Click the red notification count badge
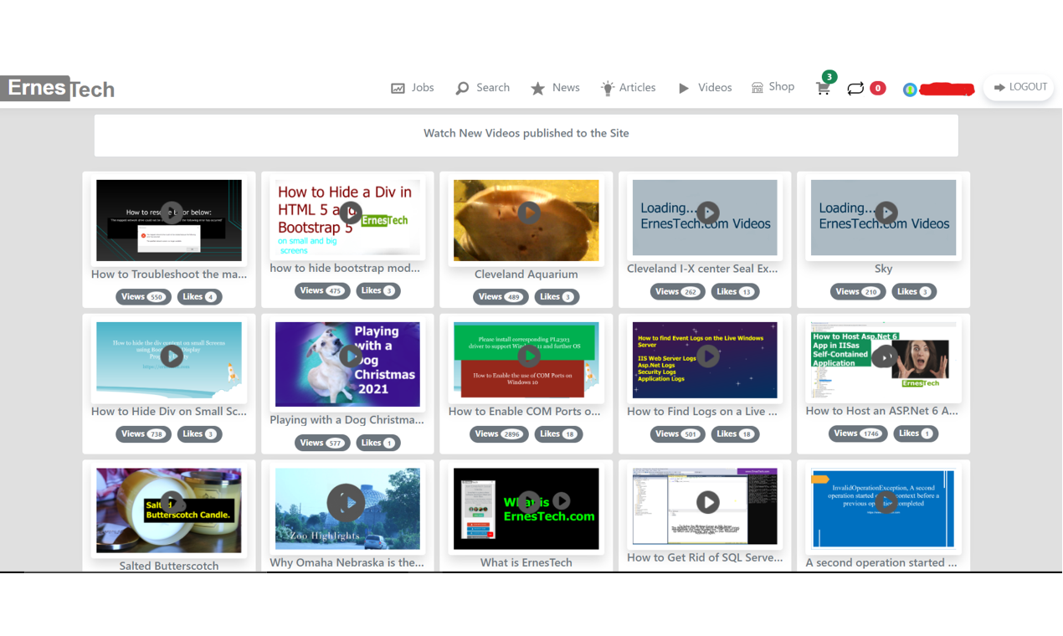This screenshot has width=1063, height=636. coord(877,88)
